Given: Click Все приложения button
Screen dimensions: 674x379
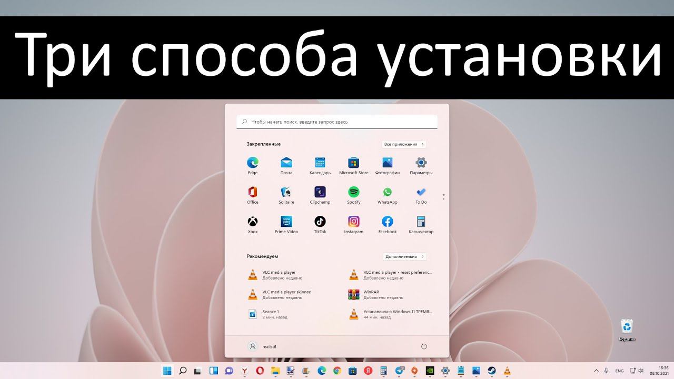Looking at the screenshot, I should 404,144.
